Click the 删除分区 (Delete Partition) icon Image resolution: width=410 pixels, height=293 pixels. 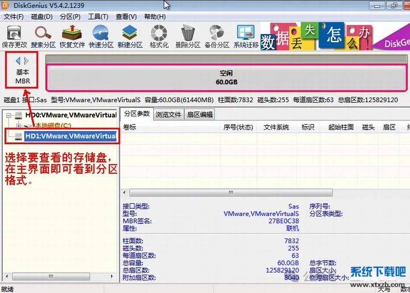click(188, 36)
